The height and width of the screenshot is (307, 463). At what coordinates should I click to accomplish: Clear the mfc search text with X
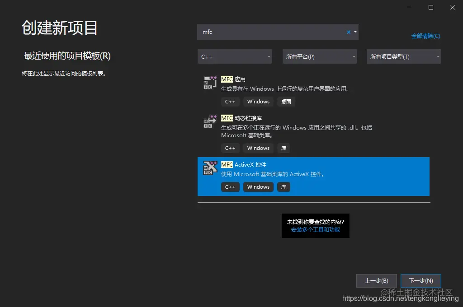point(349,32)
